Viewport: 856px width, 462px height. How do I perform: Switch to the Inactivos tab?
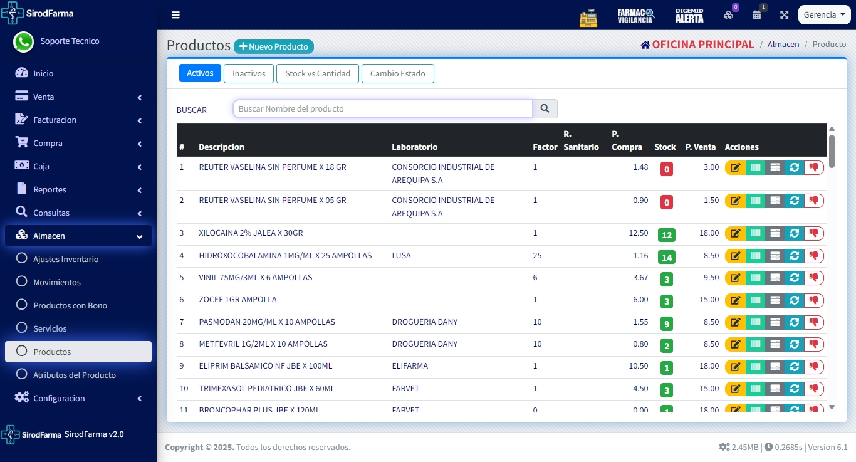click(x=249, y=73)
